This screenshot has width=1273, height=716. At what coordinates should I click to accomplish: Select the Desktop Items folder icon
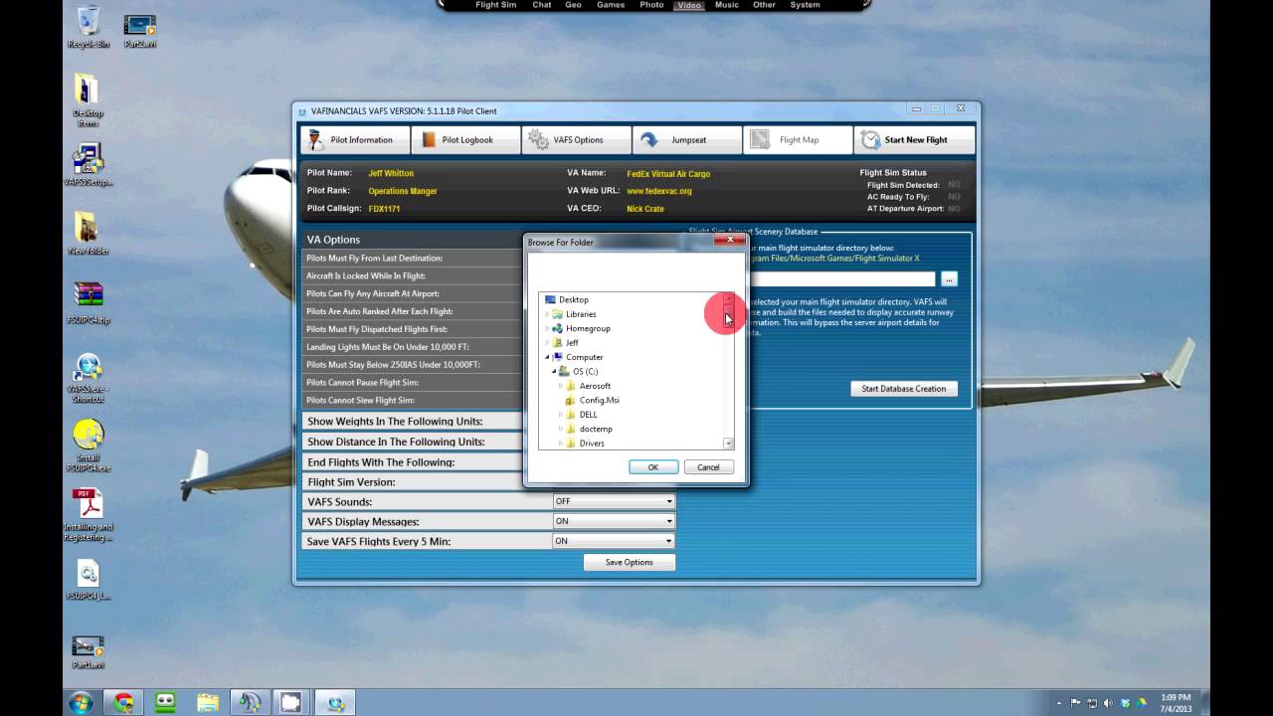pyautogui.click(x=88, y=100)
